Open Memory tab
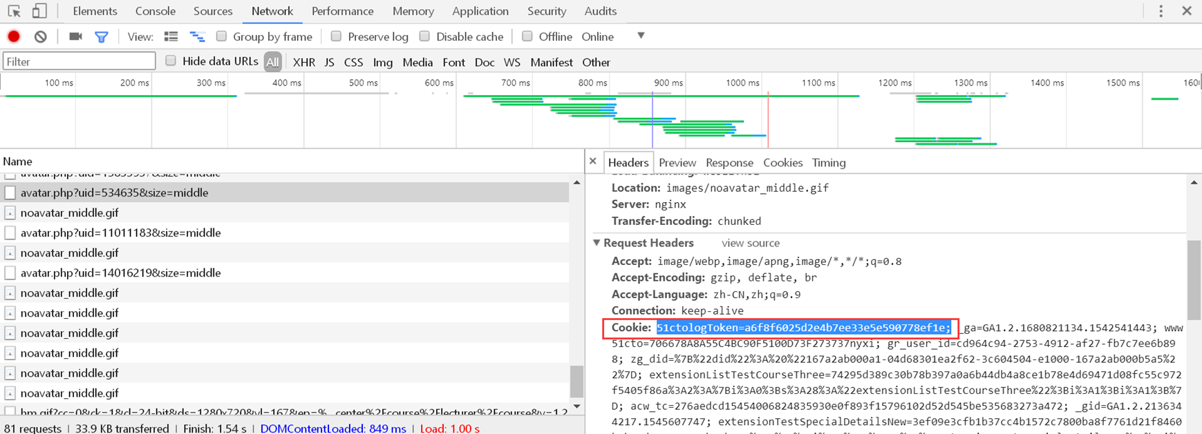Image resolution: width=1202 pixels, height=434 pixels. pos(413,11)
